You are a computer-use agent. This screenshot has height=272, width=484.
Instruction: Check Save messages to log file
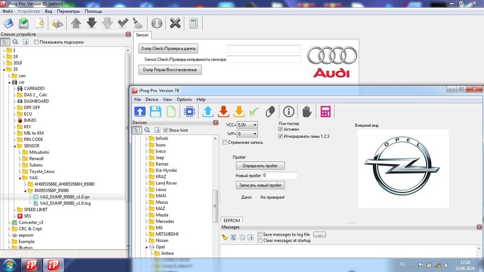click(x=260, y=234)
